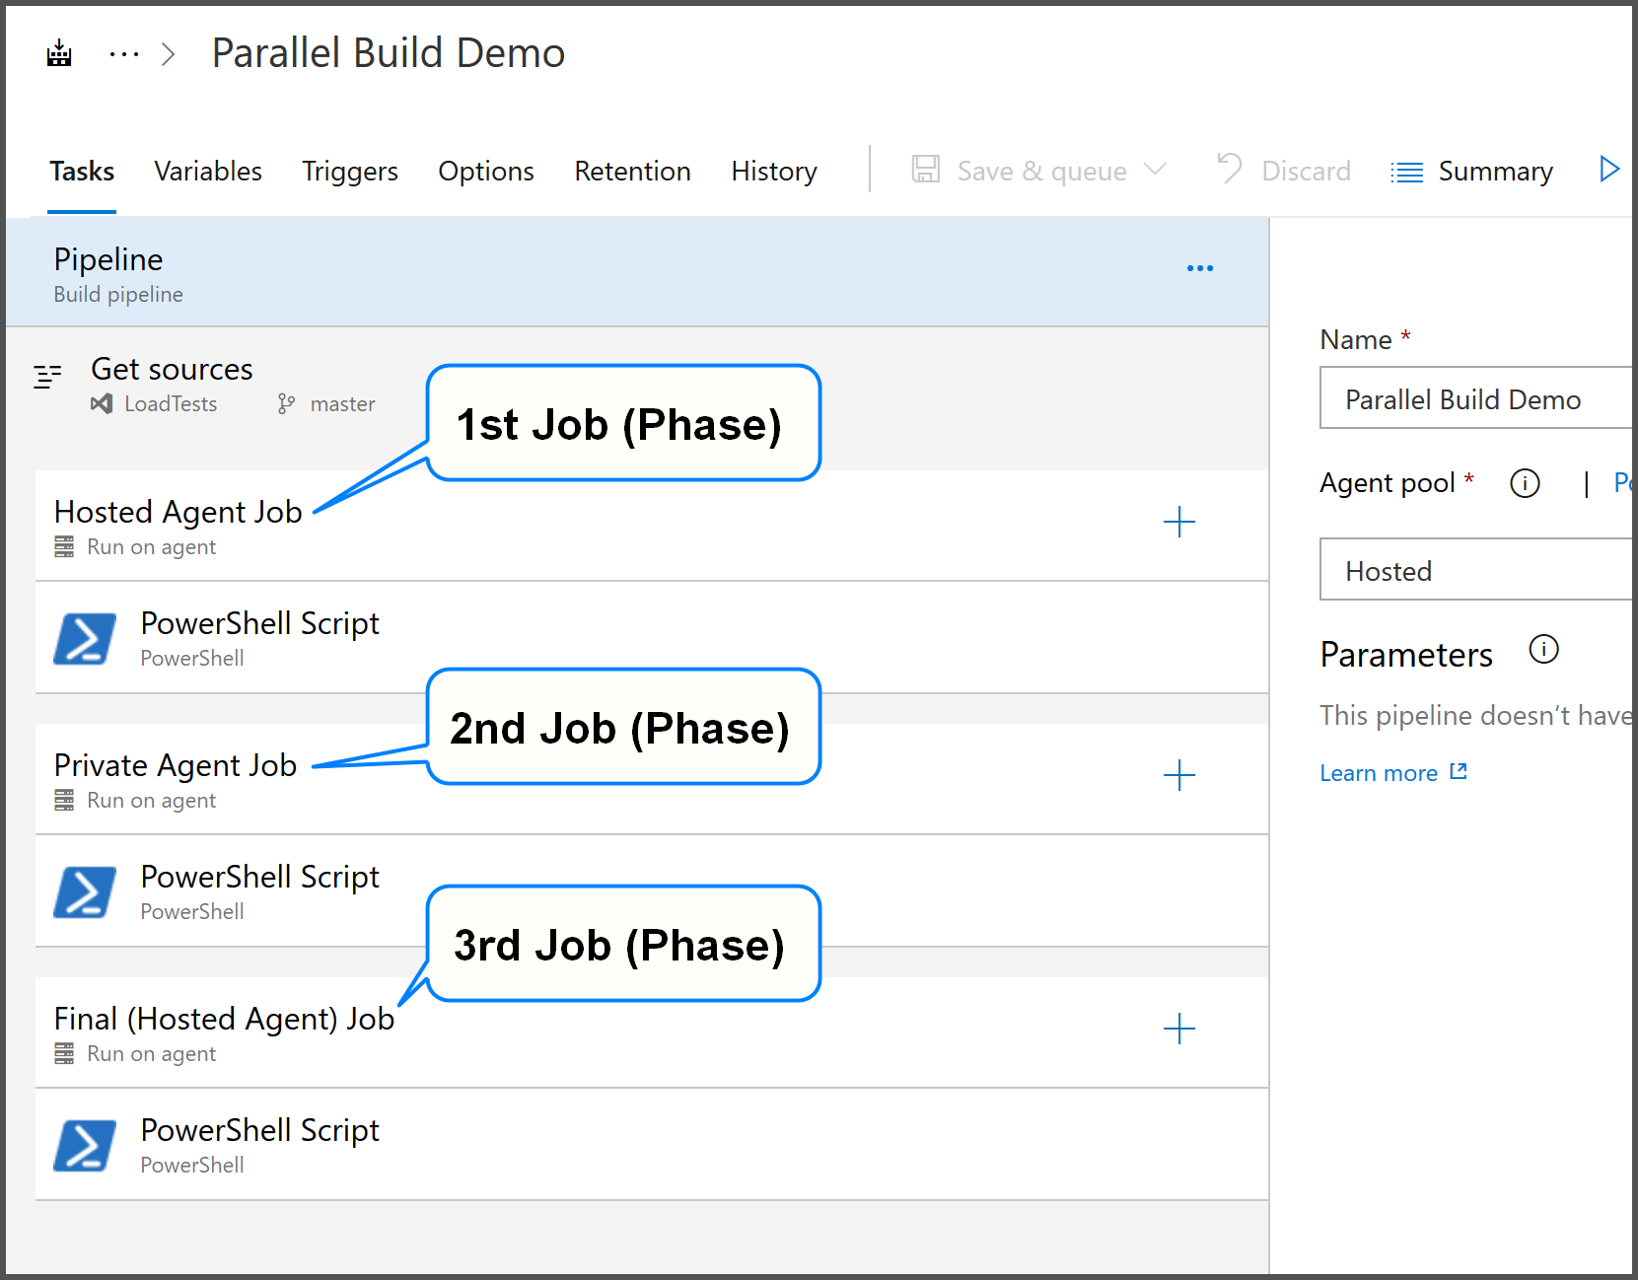Expand the breadcrumb ellipsis
1638x1280 pixels.
point(123,53)
